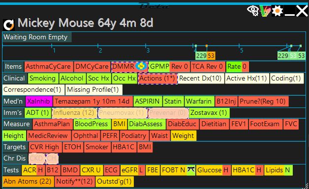Viewport: 309px width, 189px height.
Task: Open Correspondence(1) tile
Action: click(x=33, y=90)
